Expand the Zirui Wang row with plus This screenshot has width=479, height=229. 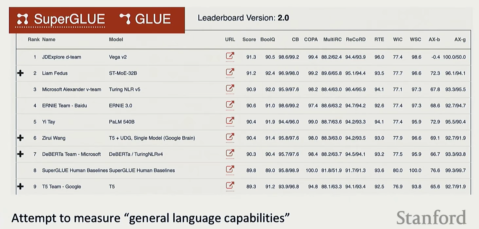click(x=20, y=138)
